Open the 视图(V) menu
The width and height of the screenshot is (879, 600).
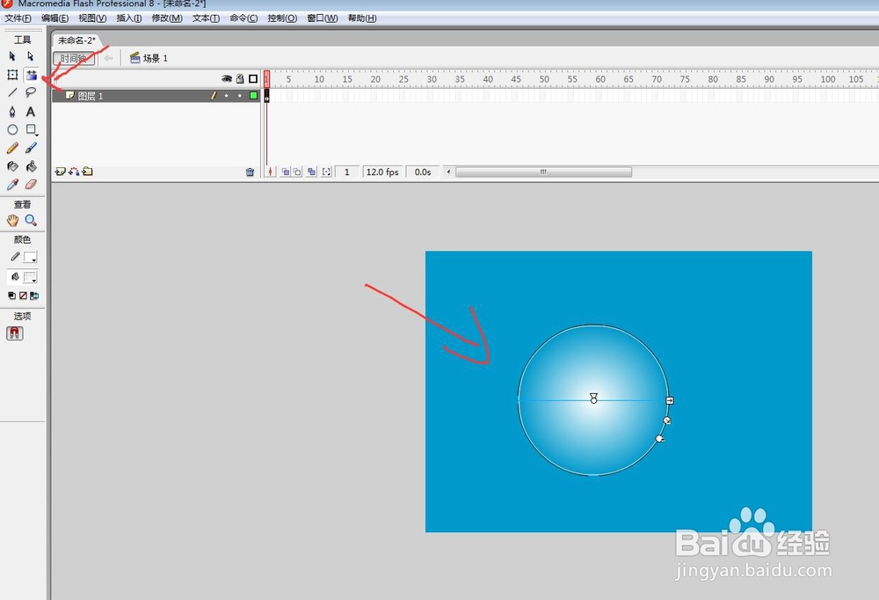click(x=92, y=18)
